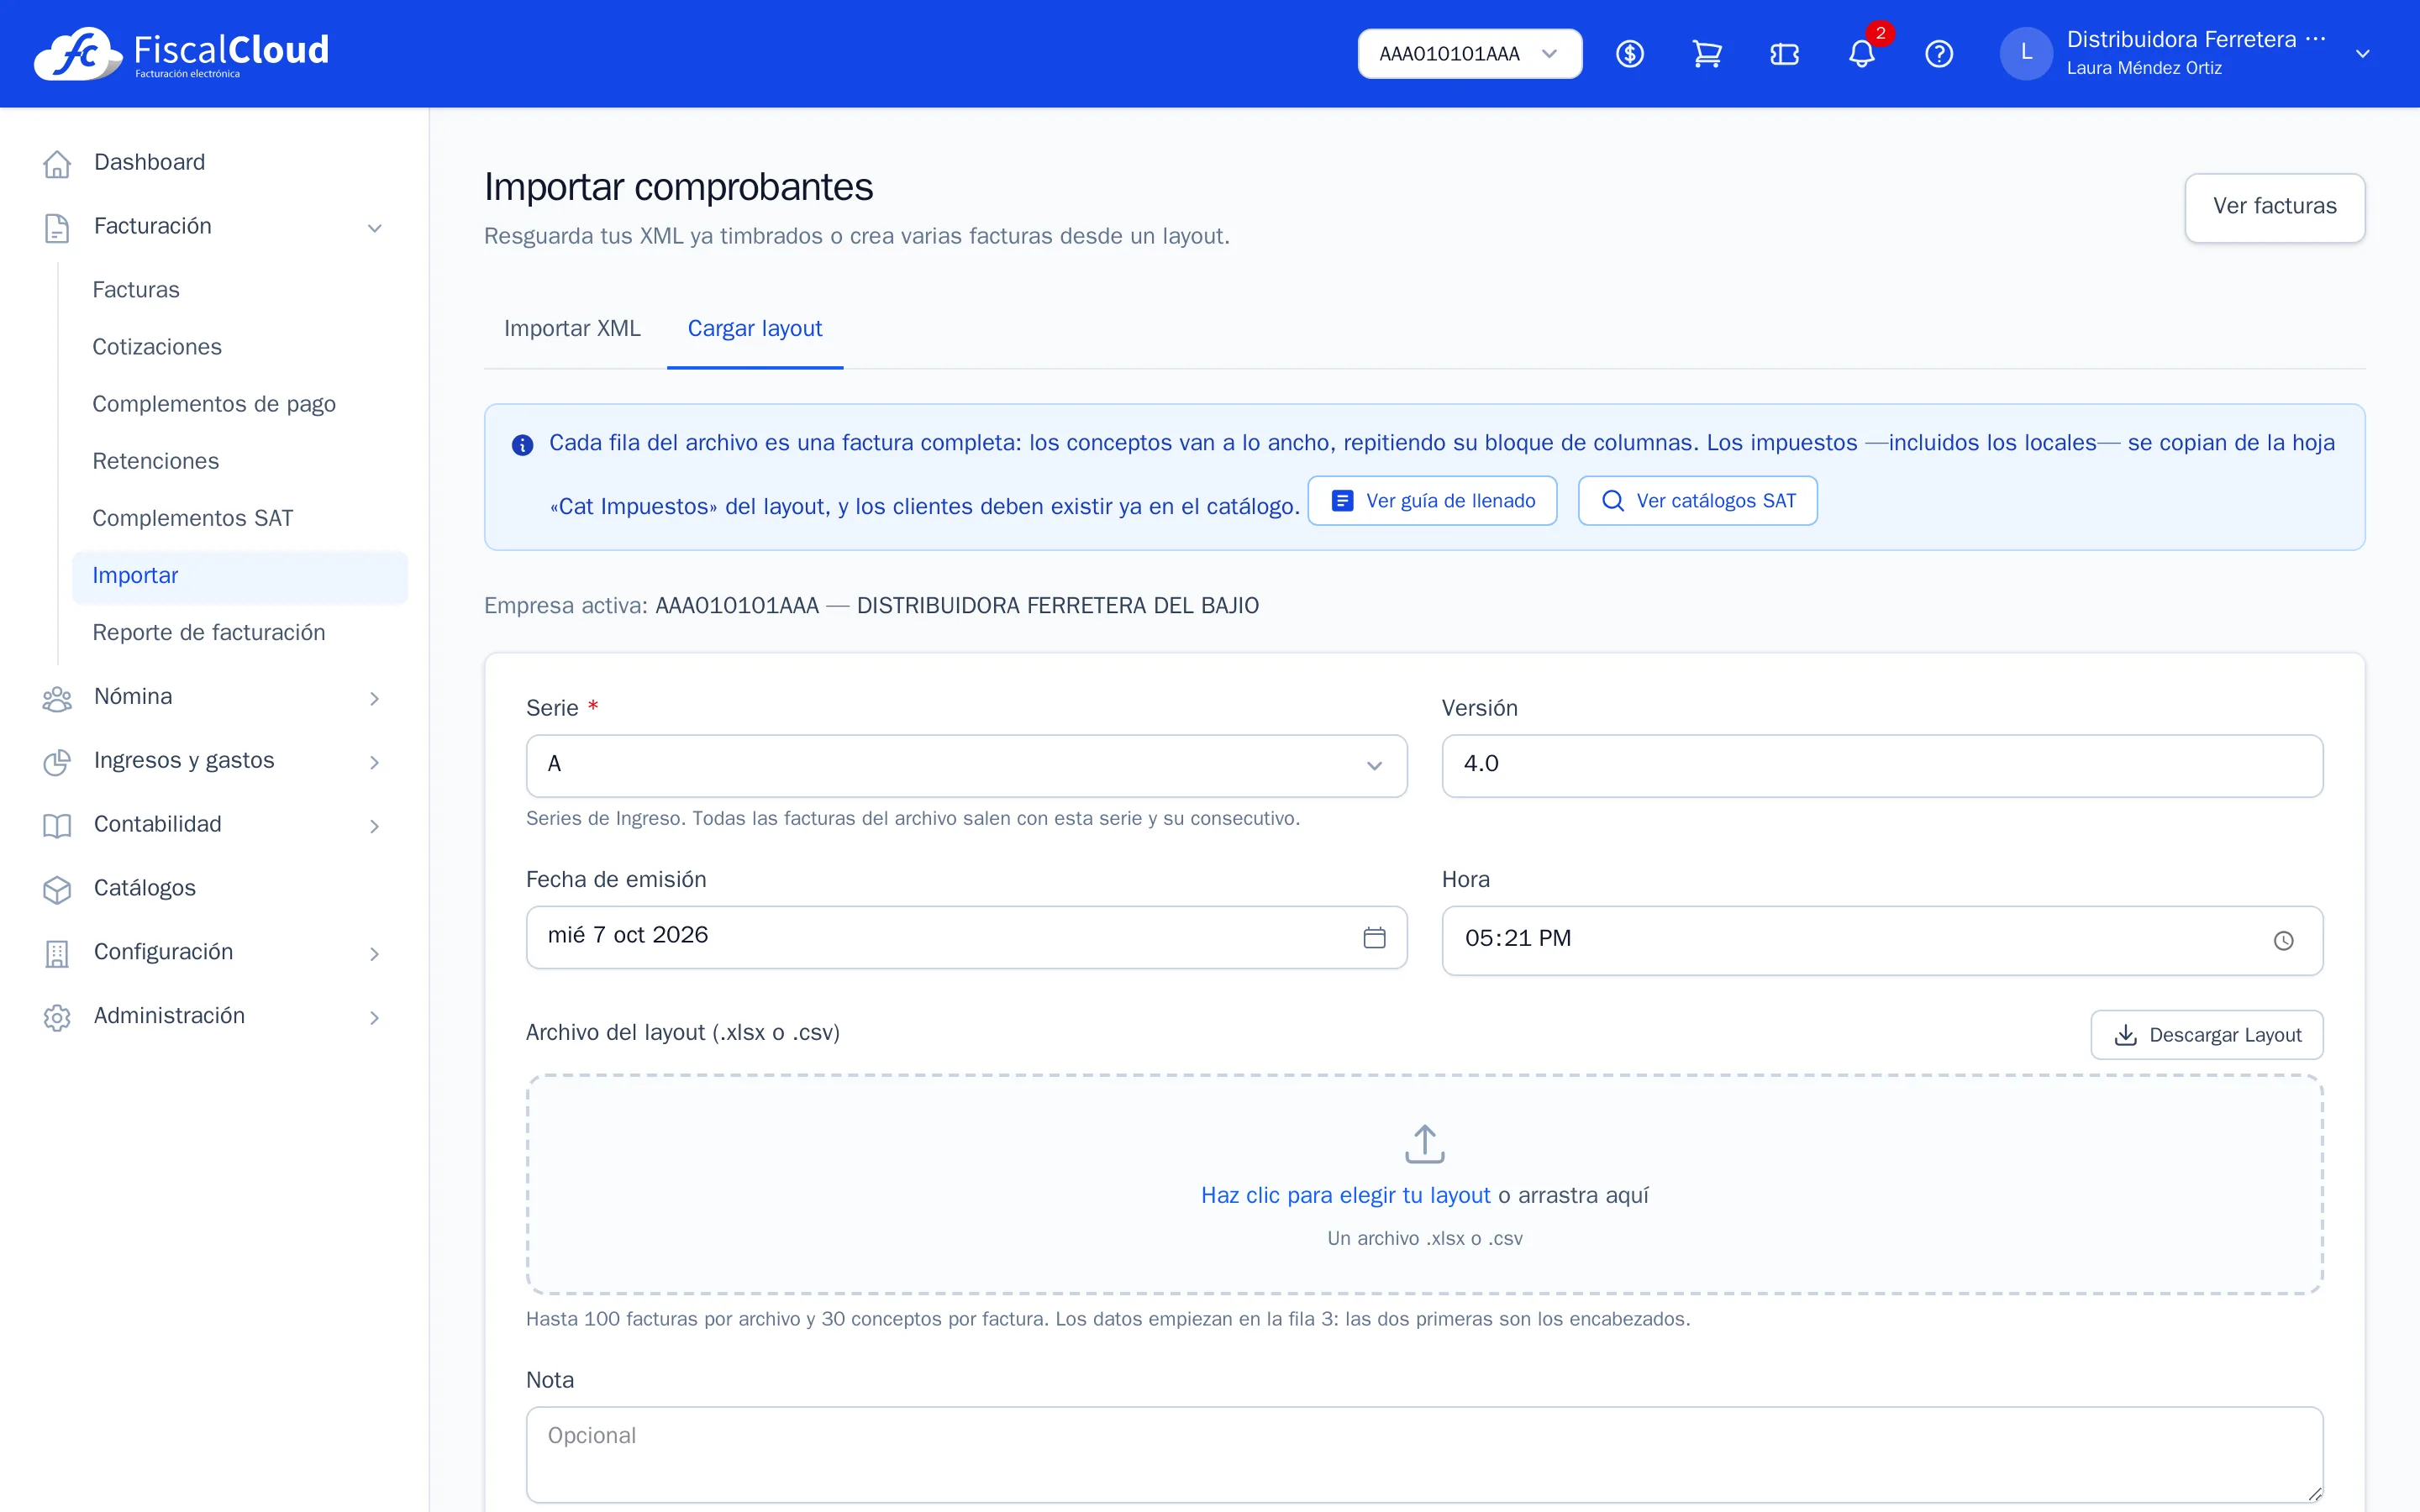Image resolution: width=2420 pixels, height=1512 pixels.
Task: Click the Ver facturas button
Action: coord(2274,207)
